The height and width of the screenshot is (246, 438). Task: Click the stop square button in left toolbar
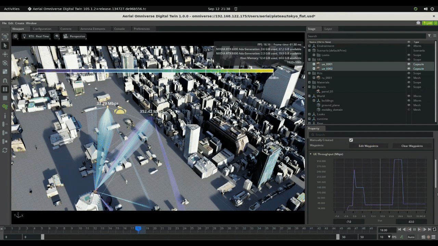pos(5,98)
